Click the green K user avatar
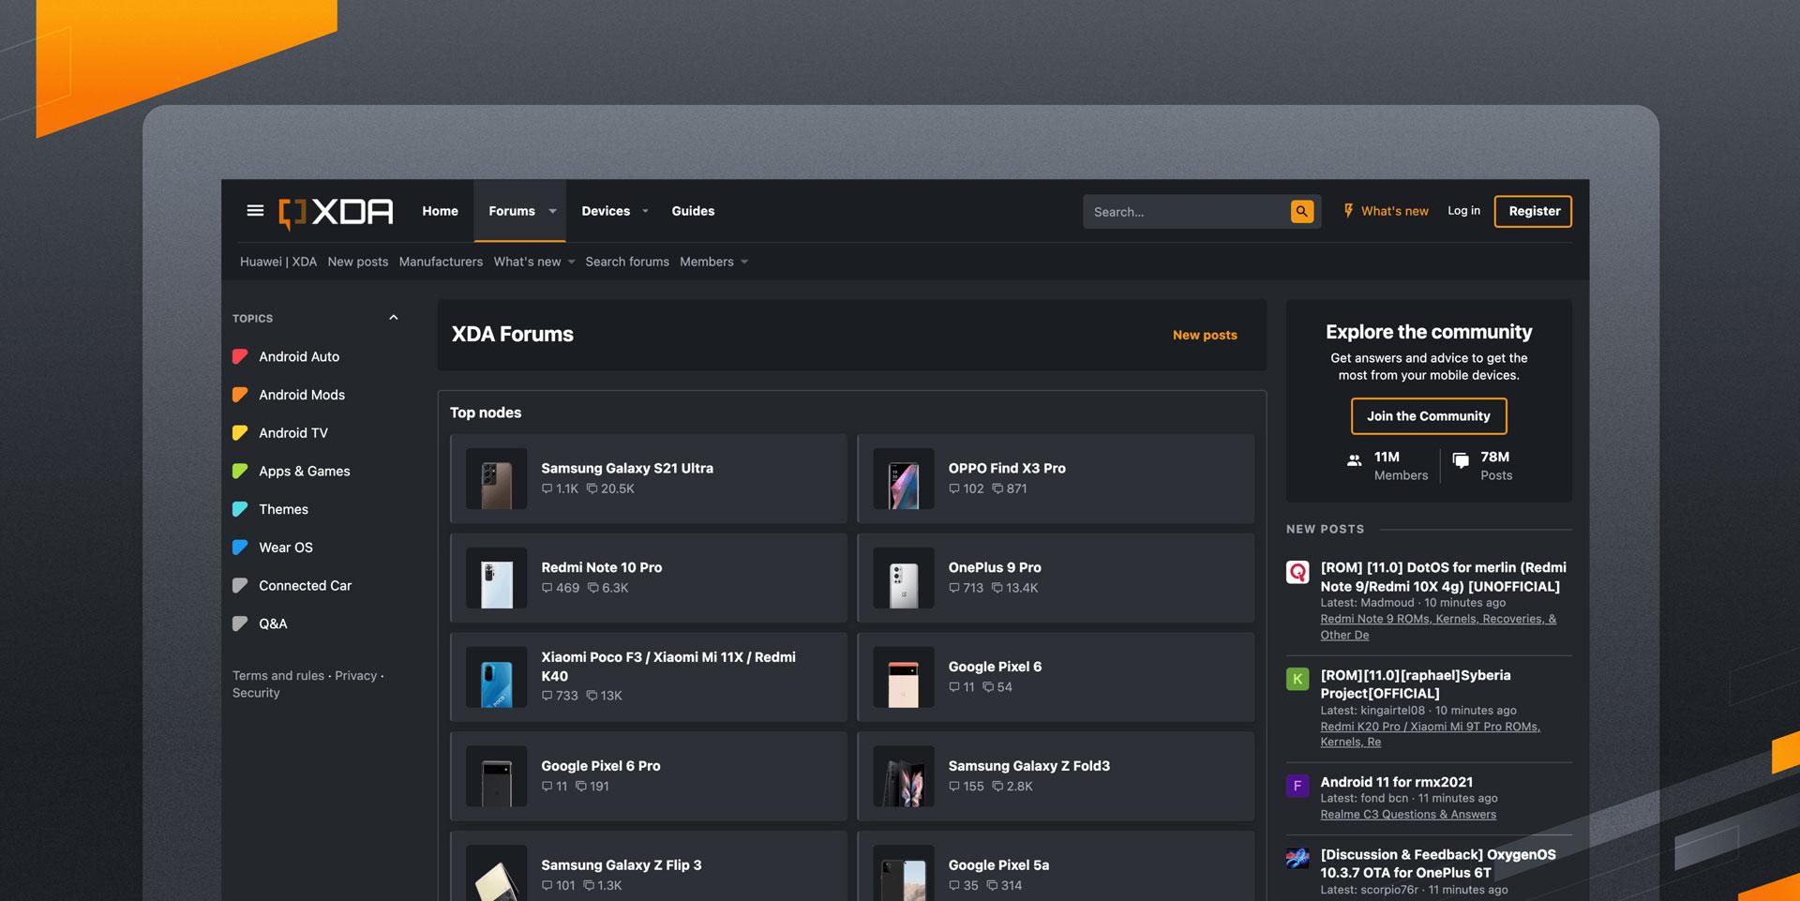The image size is (1800, 901). point(1297,679)
